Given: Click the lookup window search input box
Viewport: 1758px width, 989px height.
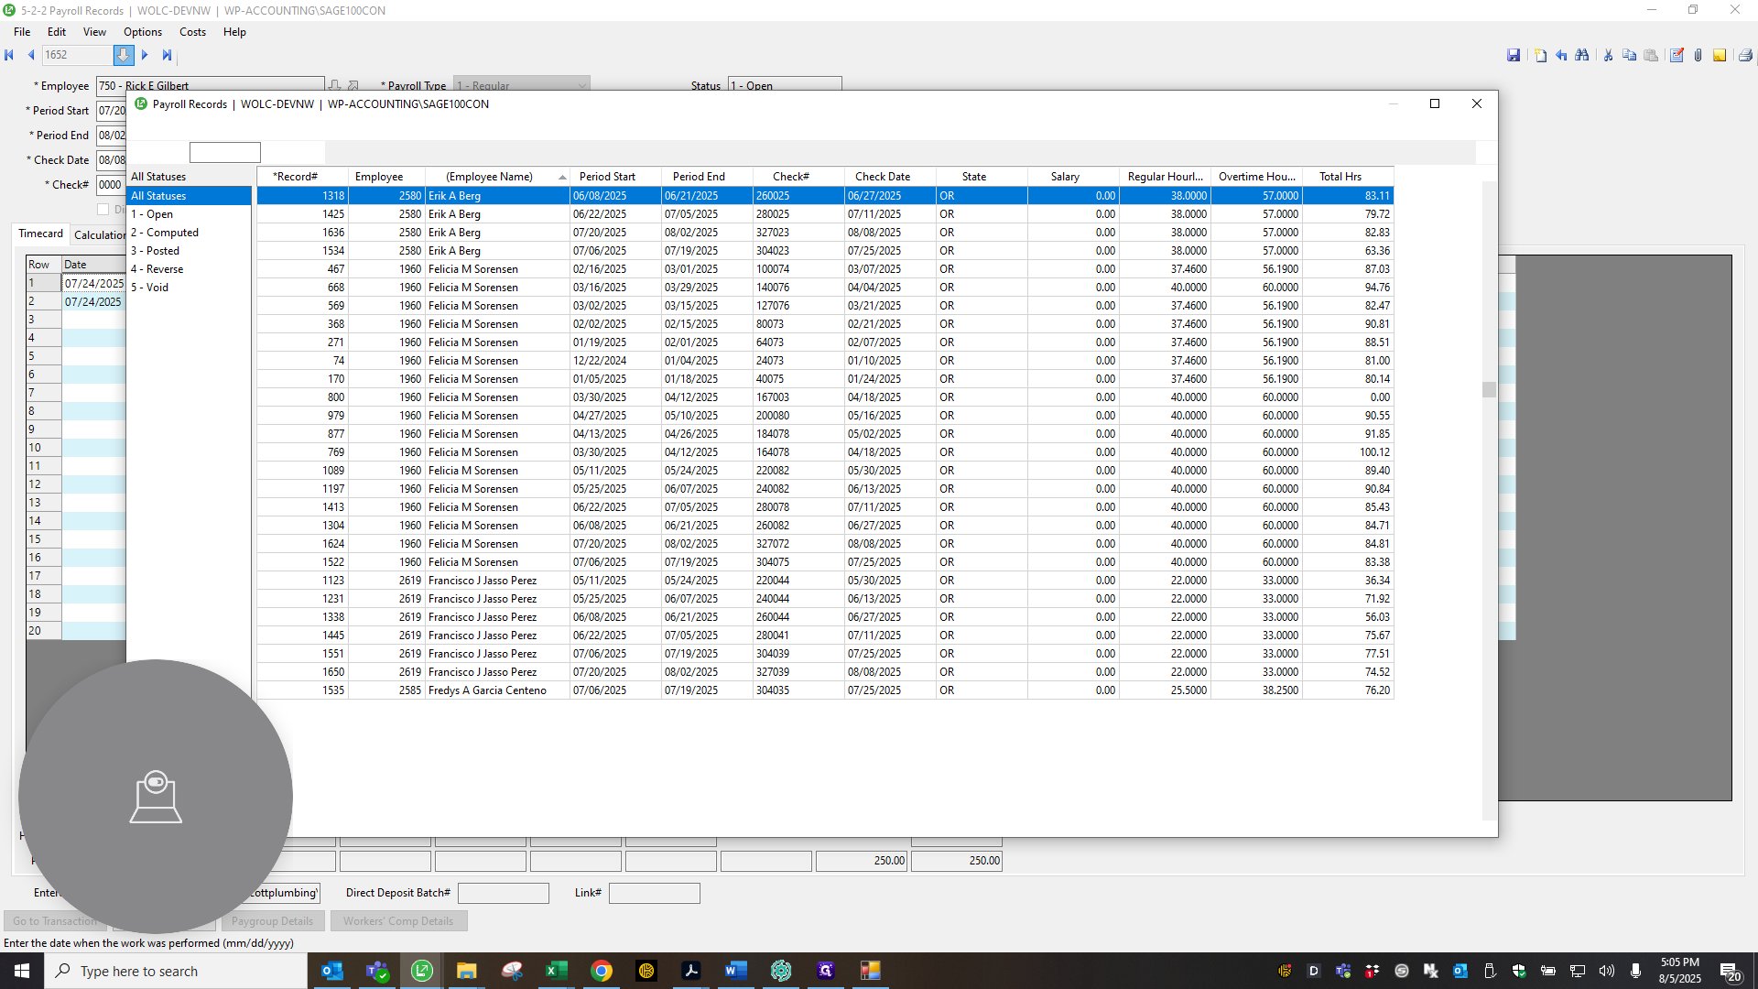Looking at the screenshot, I should coord(225,152).
